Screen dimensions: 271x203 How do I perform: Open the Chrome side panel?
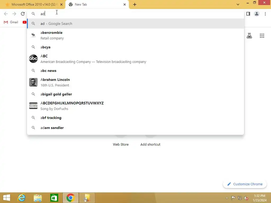pos(248,14)
